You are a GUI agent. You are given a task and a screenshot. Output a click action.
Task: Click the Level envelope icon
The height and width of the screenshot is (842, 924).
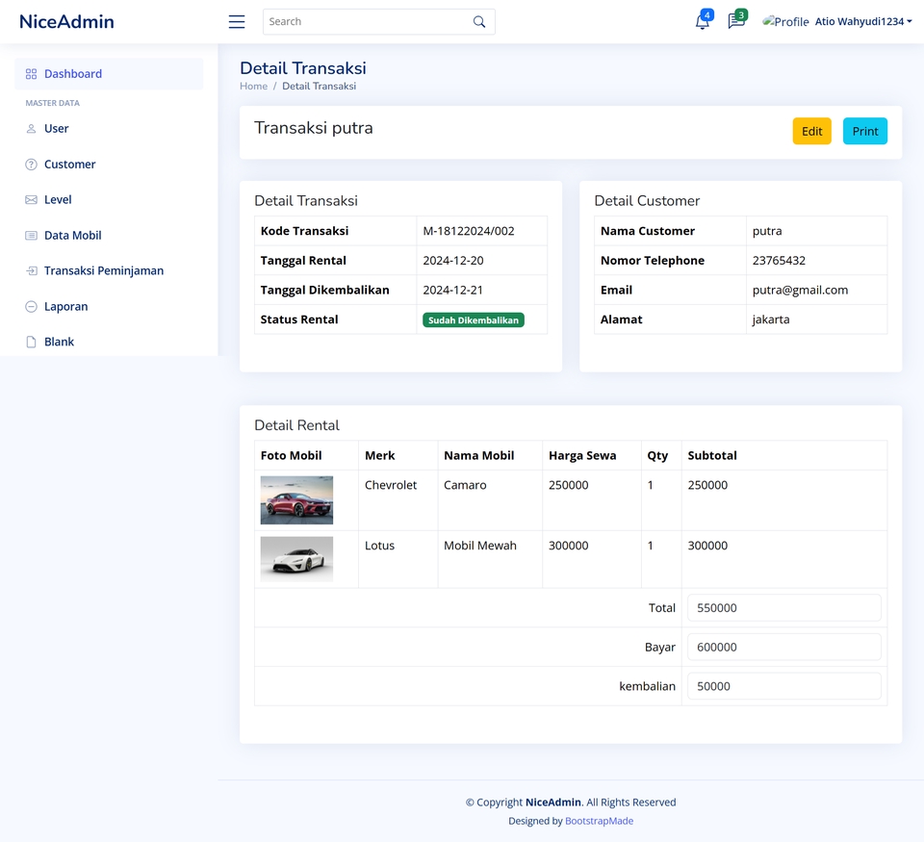pos(31,200)
